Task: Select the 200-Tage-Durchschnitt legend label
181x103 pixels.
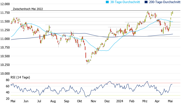Action: pos(165,2)
